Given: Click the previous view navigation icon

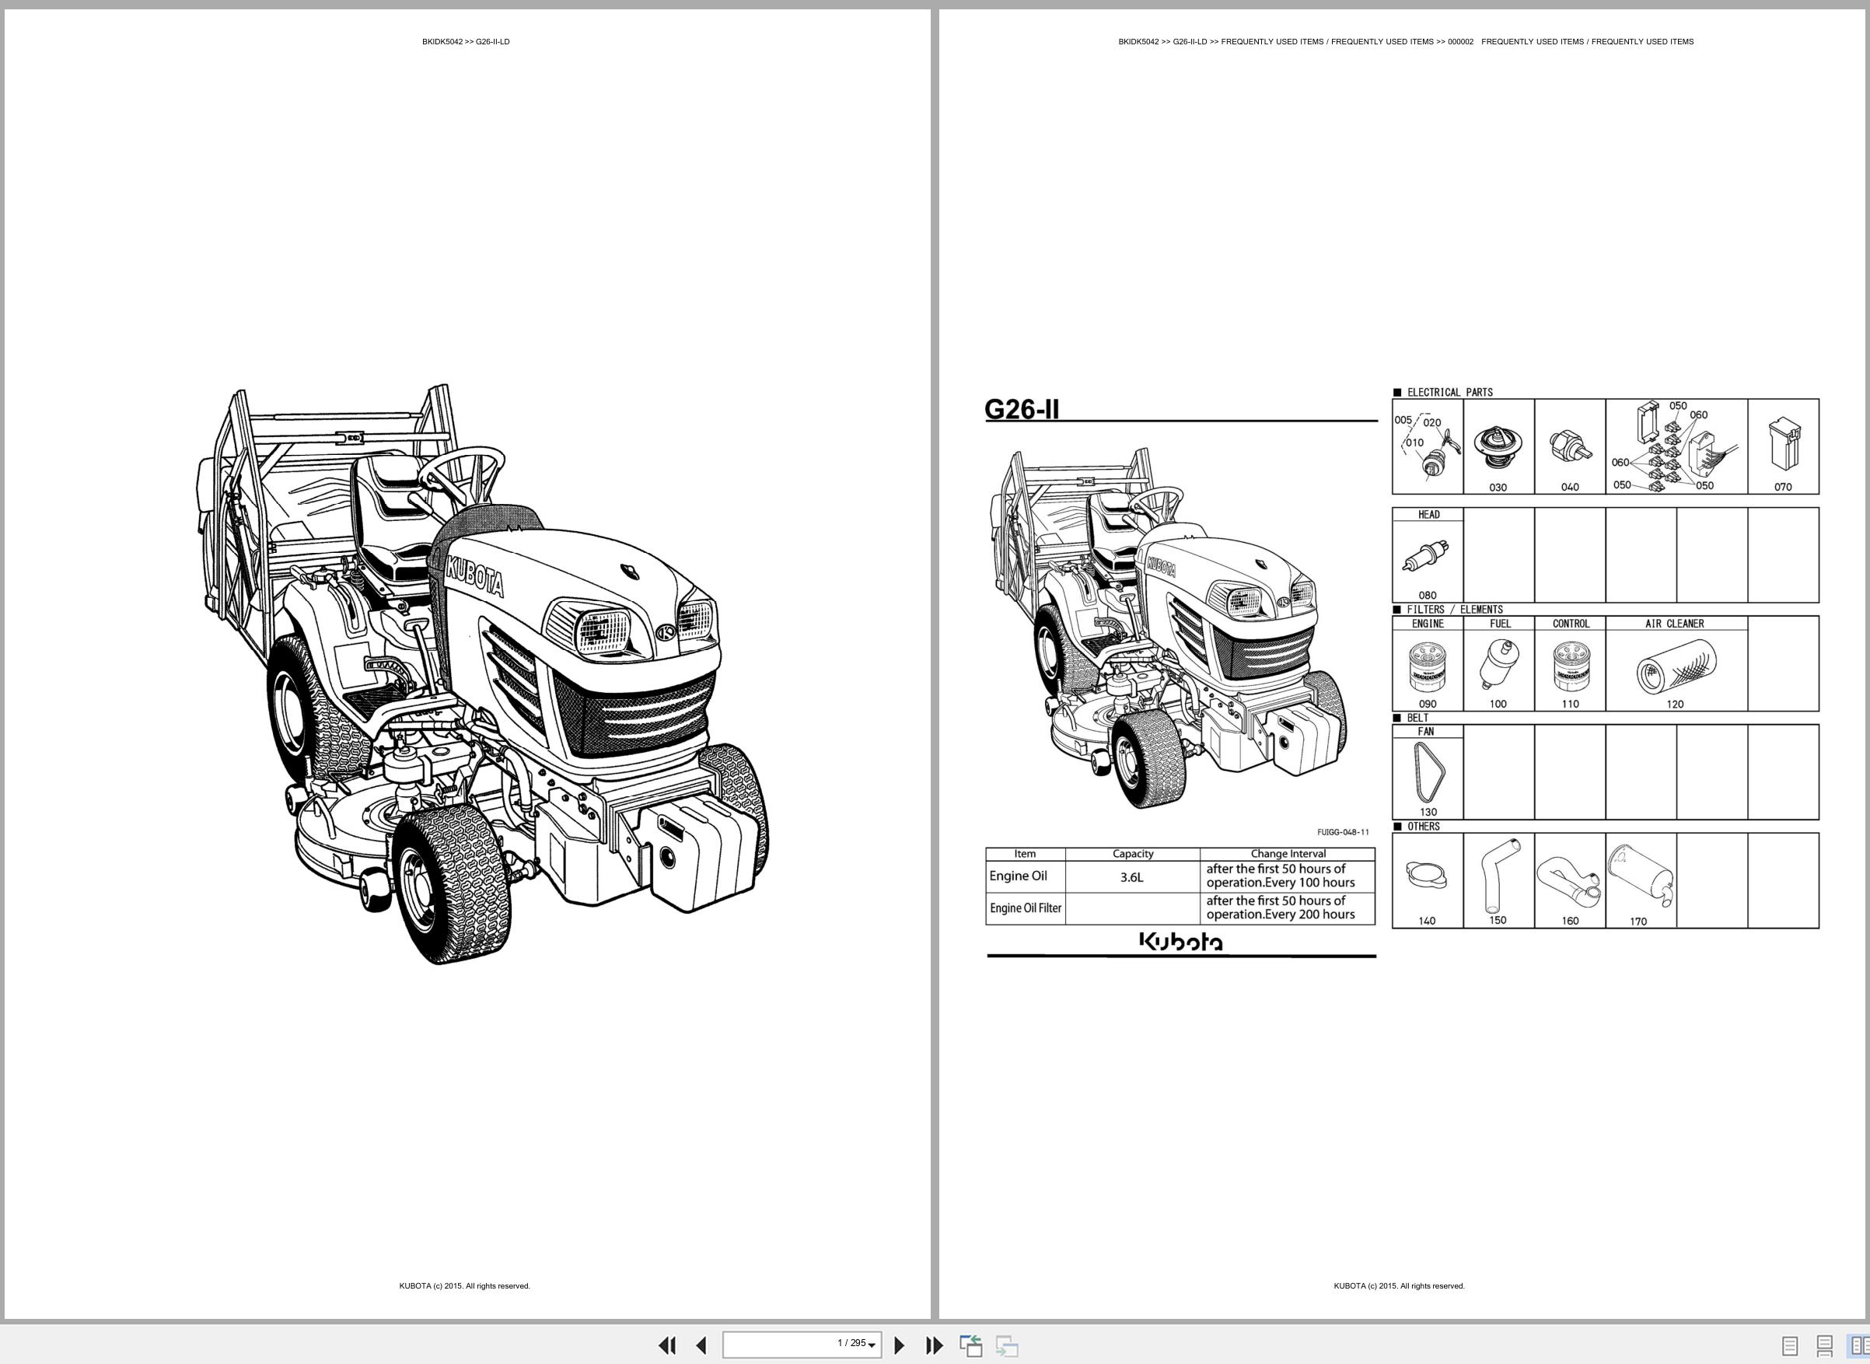Looking at the screenshot, I should tap(971, 1345).
